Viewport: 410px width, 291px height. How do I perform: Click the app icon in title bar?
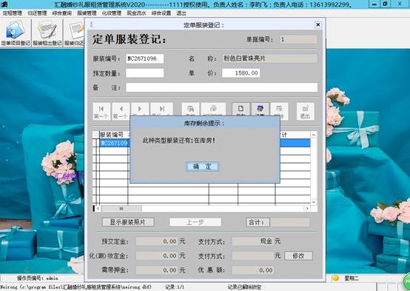(4, 4)
